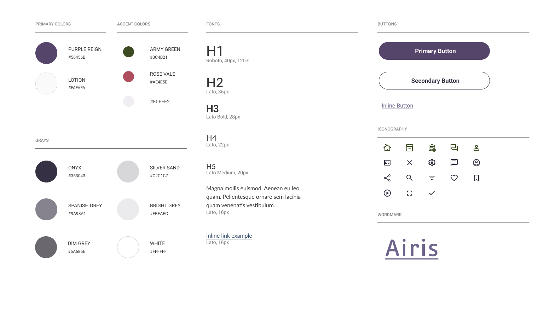The width and height of the screenshot is (538, 319).
Task: Select the bookmark icon
Action: tap(476, 178)
